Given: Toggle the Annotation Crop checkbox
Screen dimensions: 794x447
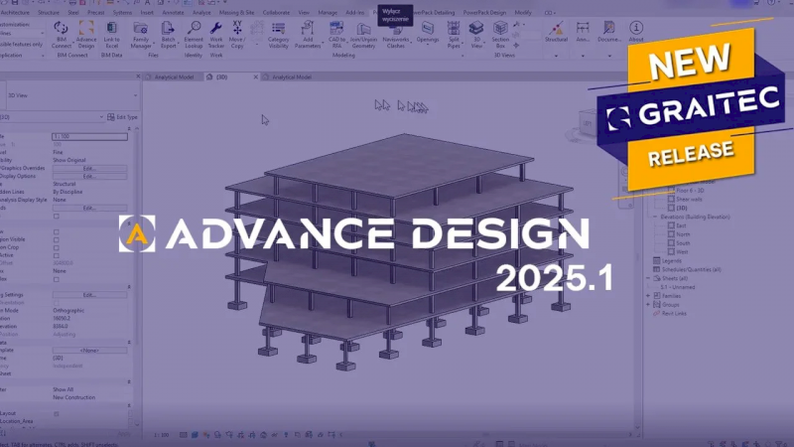Looking at the screenshot, I should coord(57,247).
